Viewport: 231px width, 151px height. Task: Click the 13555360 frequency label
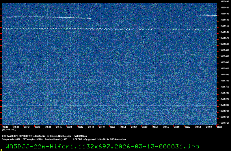(x=224, y=87)
